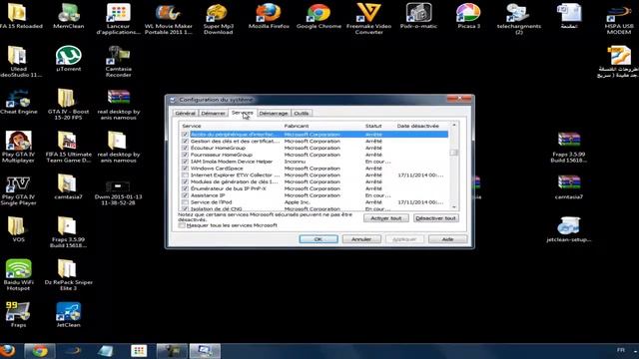Viewport: 639px width, 359px height.
Task: Select Play GTA IV Single Player icon
Action: [x=18, y=189]
